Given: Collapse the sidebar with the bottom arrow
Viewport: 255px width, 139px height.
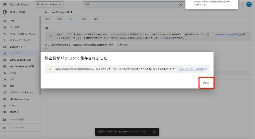Looking at the screenshot, I should click(x=5, y=136).
